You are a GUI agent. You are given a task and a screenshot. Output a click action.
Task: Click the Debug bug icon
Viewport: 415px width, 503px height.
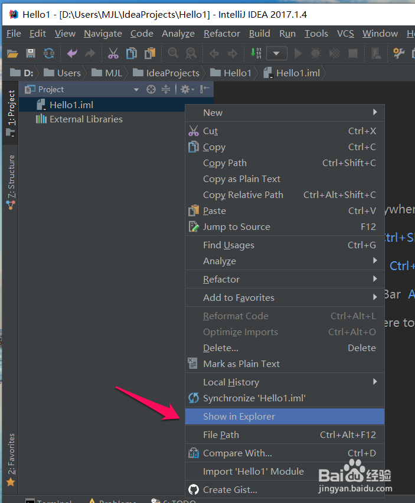(x=316, y=53)
